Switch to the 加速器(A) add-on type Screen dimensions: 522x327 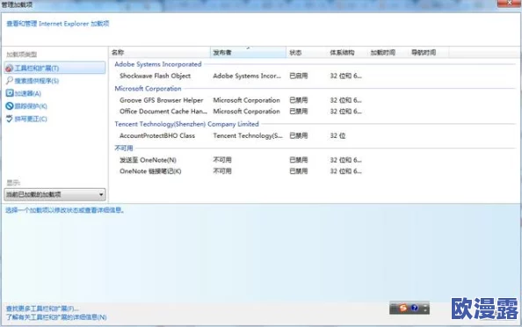[x=24, y=93]
